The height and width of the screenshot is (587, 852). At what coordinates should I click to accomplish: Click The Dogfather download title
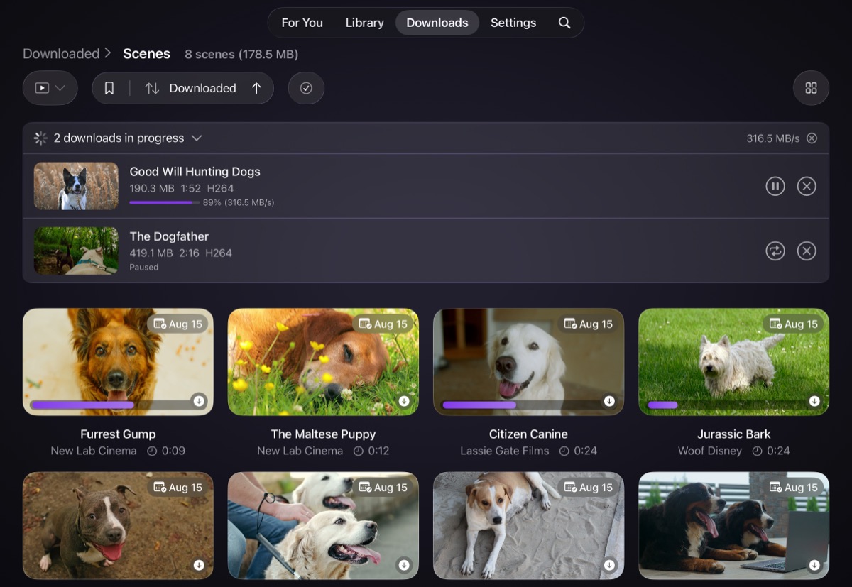click(x=169, y=236)
